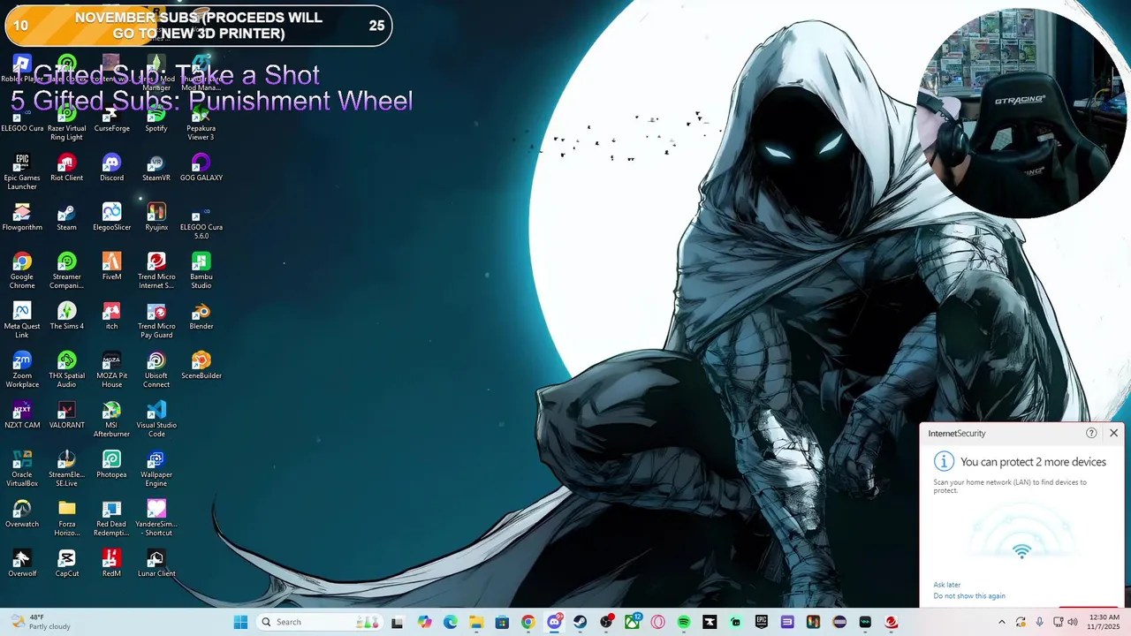Open the clock showing 12:30 AM
This screenshot has width=1131, height=636.
[x=1104, y=622]
